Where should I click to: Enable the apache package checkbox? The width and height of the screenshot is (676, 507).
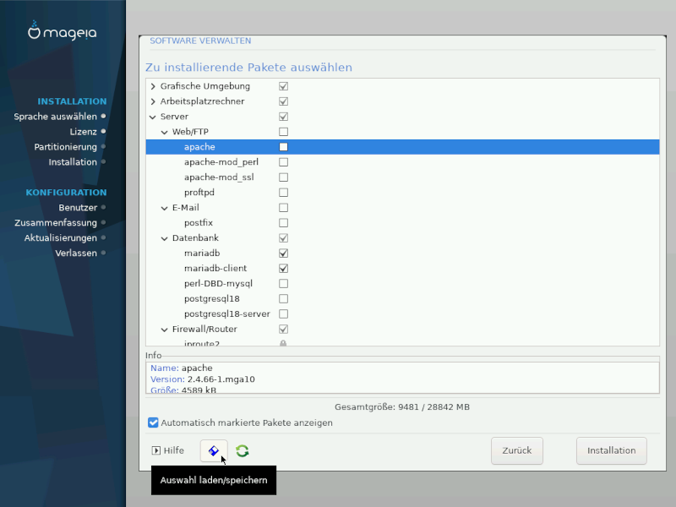coord(283,147)
